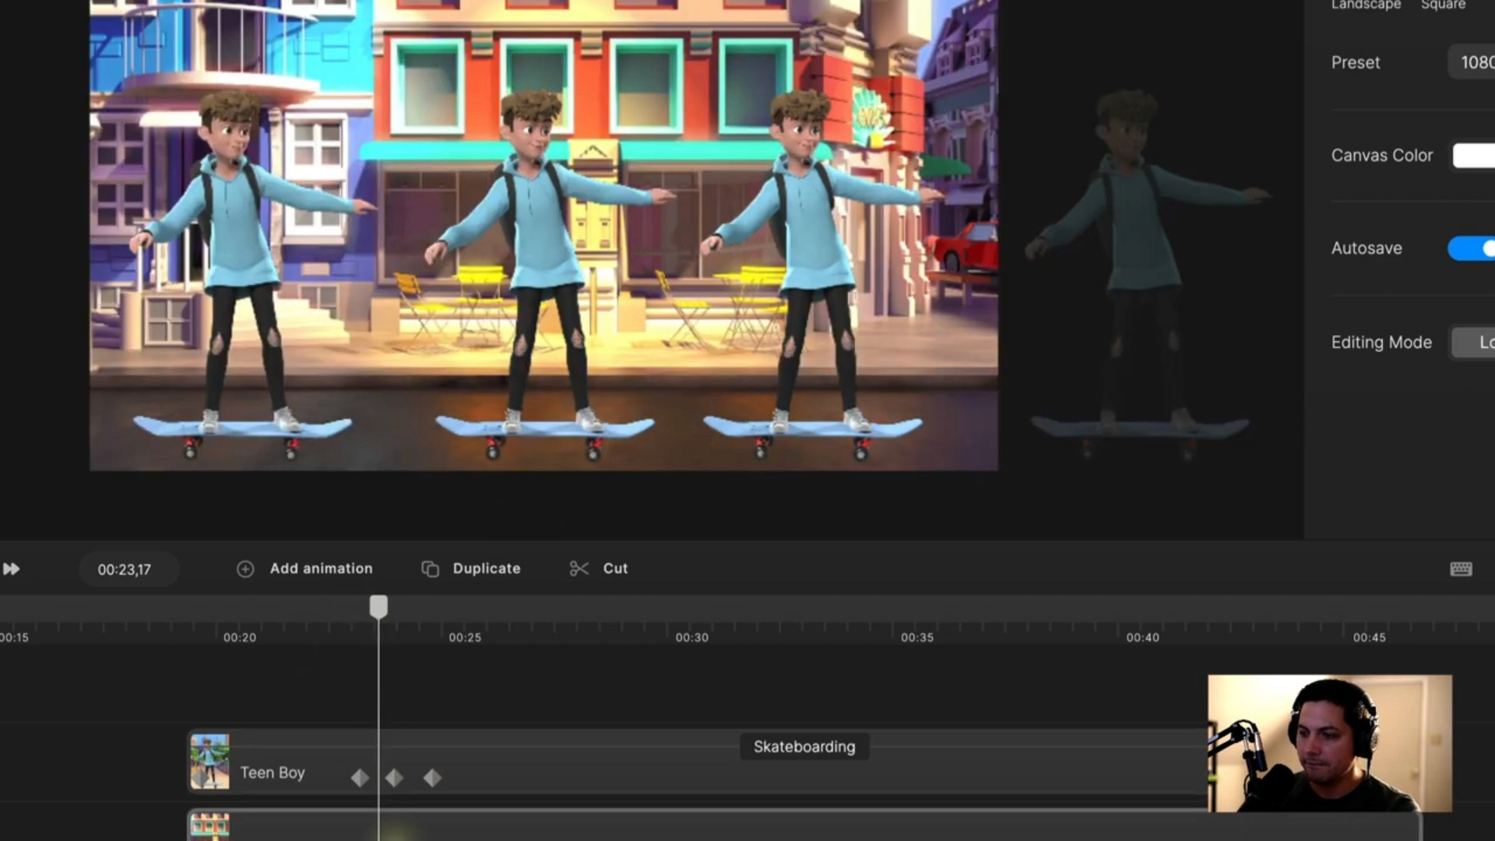Click the plus icon for Add animation
The height and width of the screenshot is (841, 1495).
[x=245, y=569]
